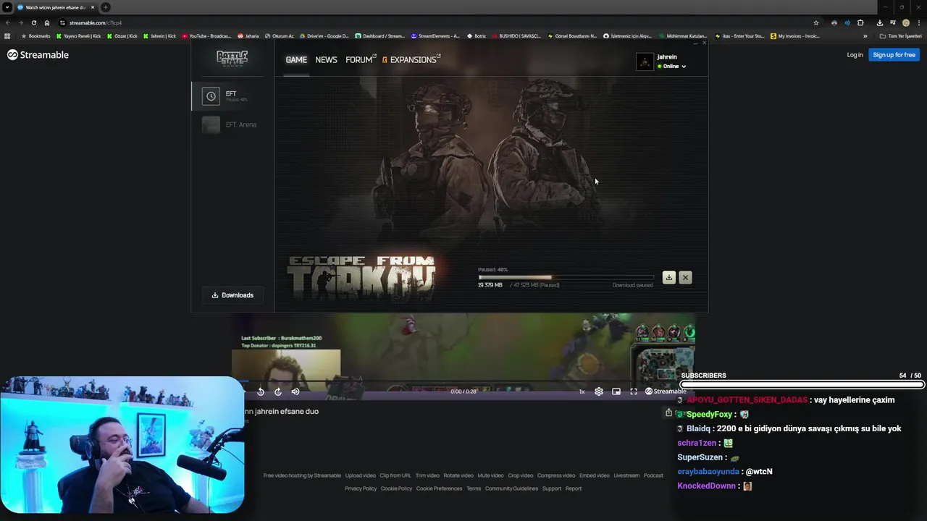Click the Battlestate Games logo

coord(232,58)
